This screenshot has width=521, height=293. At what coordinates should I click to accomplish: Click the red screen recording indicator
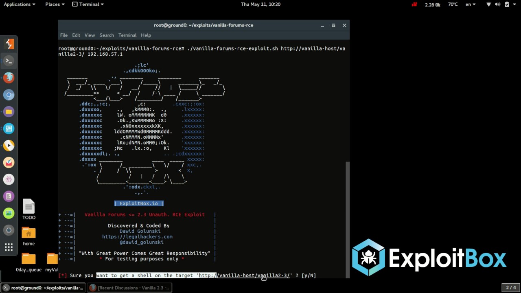[414, 4]
